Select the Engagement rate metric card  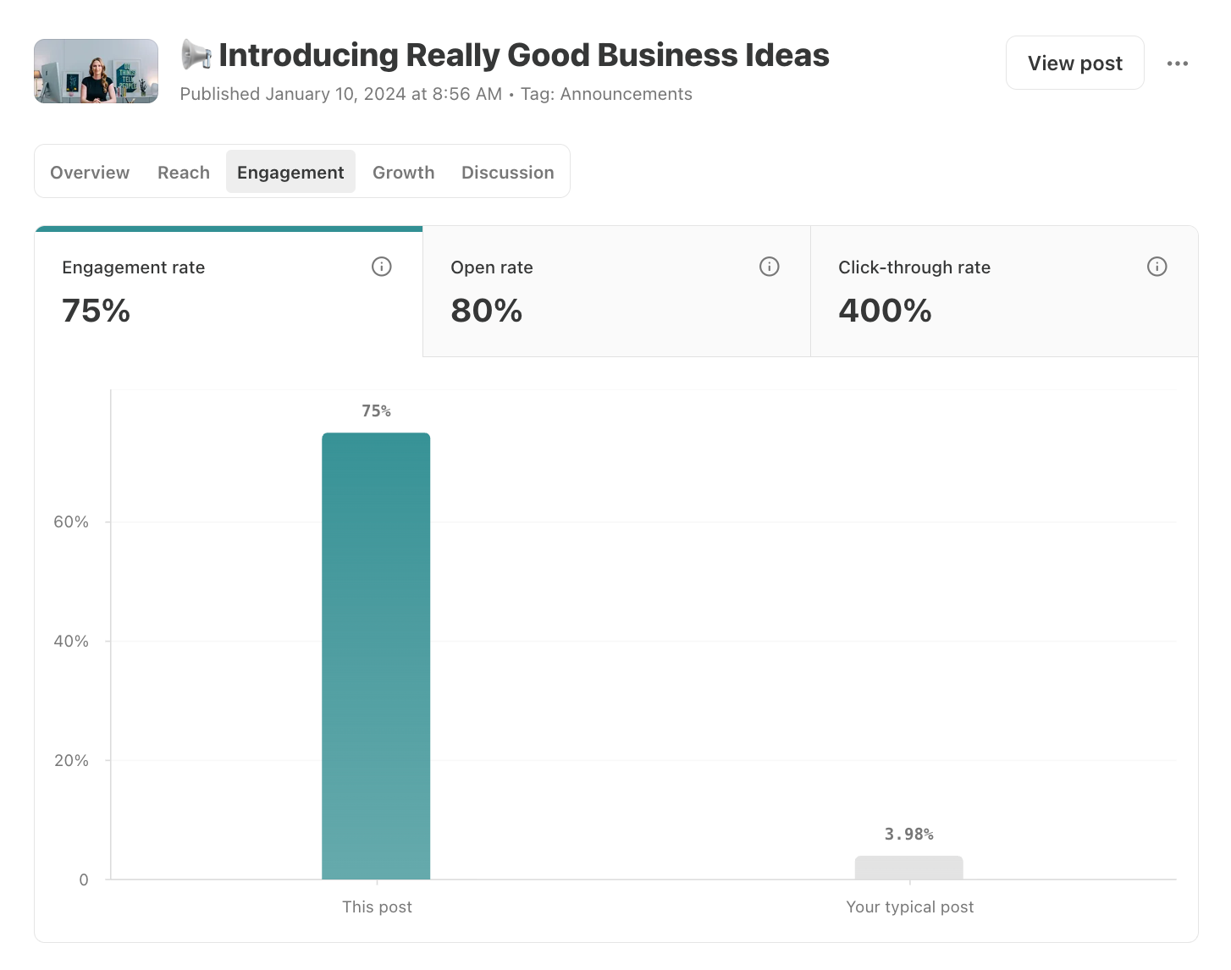point(229,292)
